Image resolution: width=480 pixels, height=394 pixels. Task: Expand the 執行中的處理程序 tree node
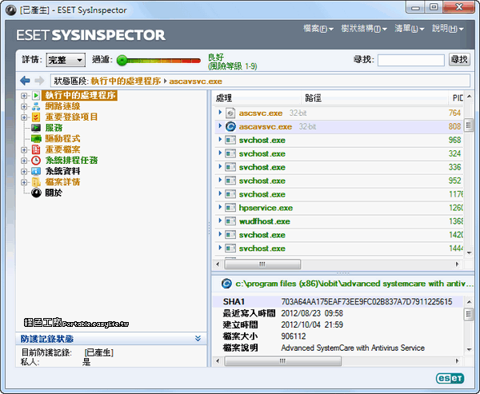(x=24, y=96)
